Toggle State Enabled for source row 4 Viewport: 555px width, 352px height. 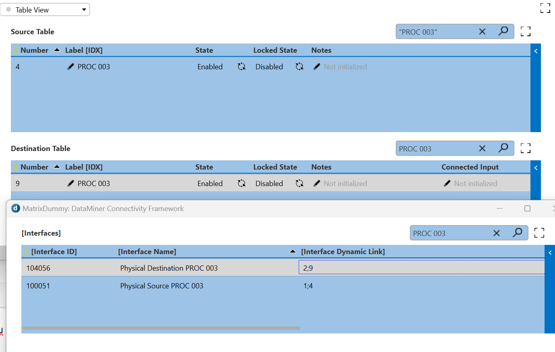pos(241,66)
